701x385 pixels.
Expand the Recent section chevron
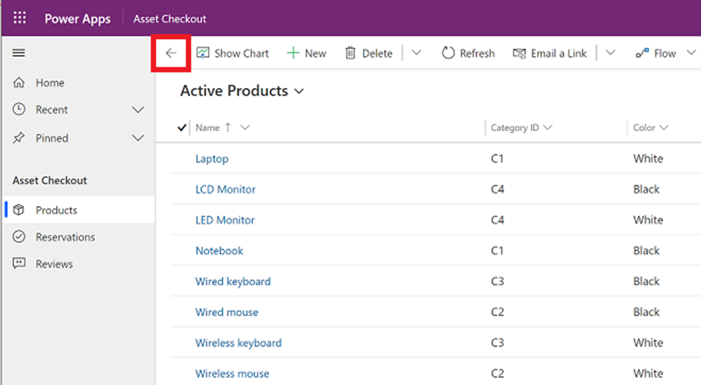click(x=138, y=110)
